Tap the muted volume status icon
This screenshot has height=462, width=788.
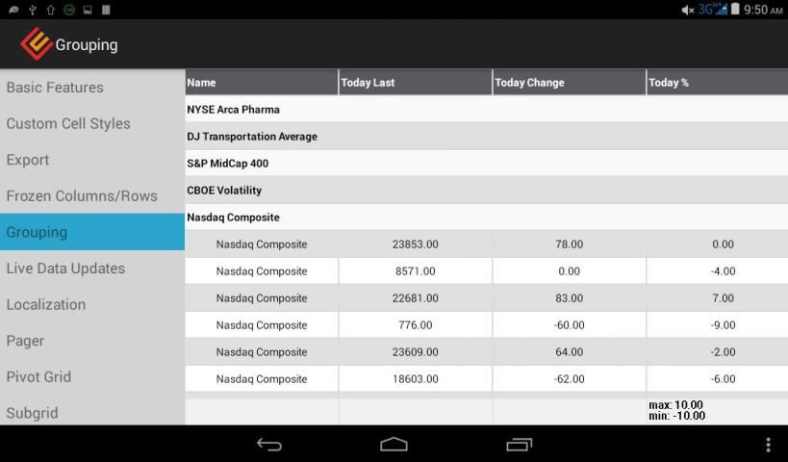(x=687, y=10)
